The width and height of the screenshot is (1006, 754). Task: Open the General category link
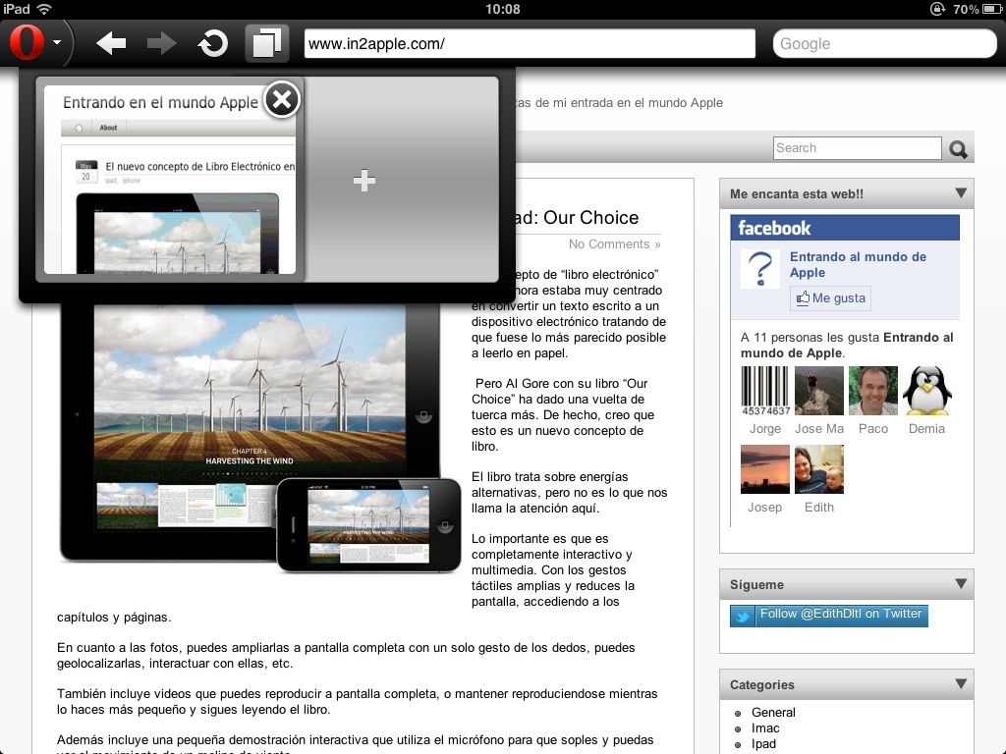coord(773,713)
